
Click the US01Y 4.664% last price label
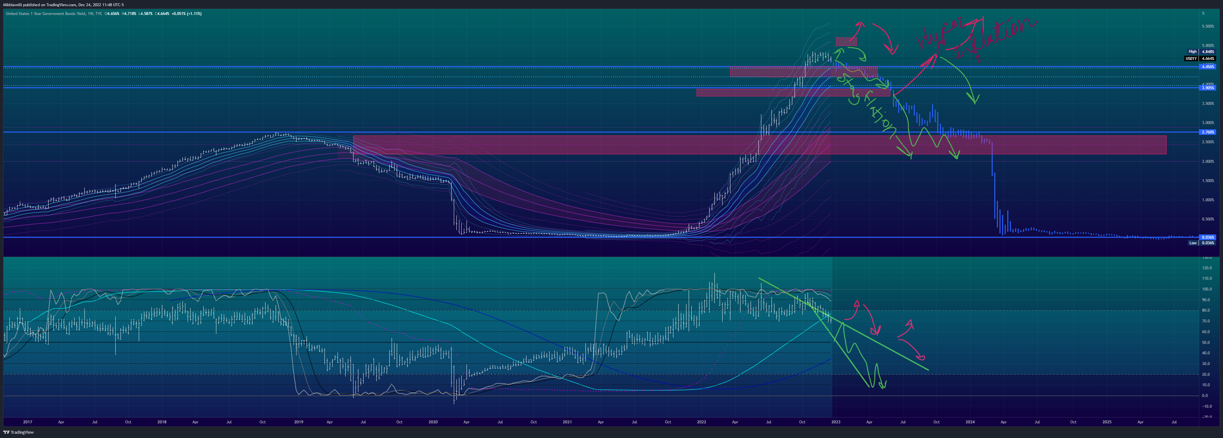(1200, 59)
